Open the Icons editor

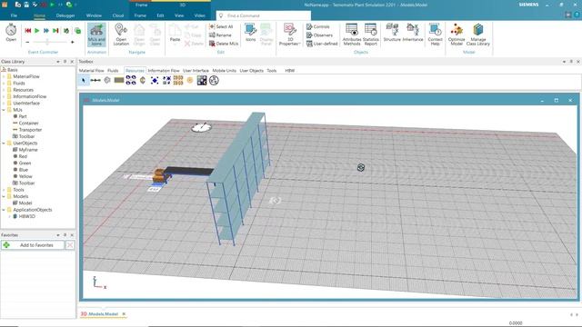click(251, 33)
